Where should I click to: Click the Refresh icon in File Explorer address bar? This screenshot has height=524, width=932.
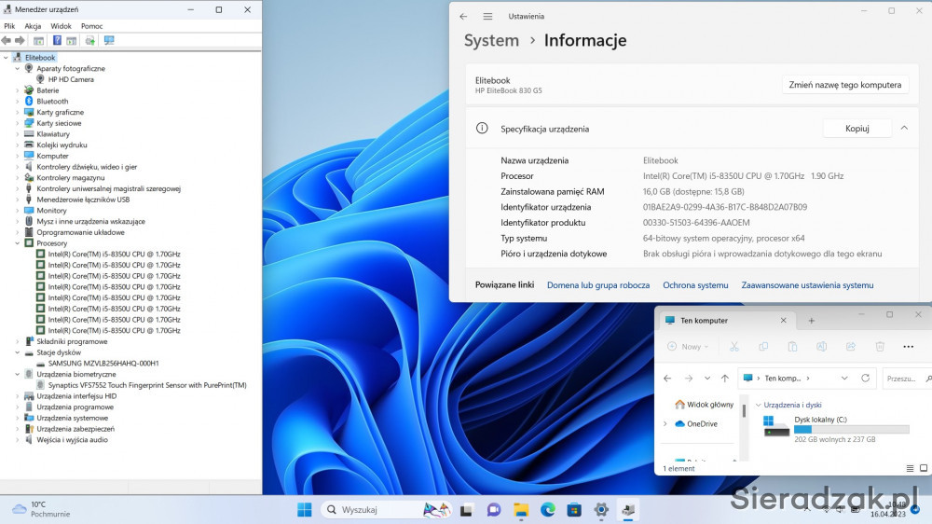pyautogui.click(x=866, y=379)
